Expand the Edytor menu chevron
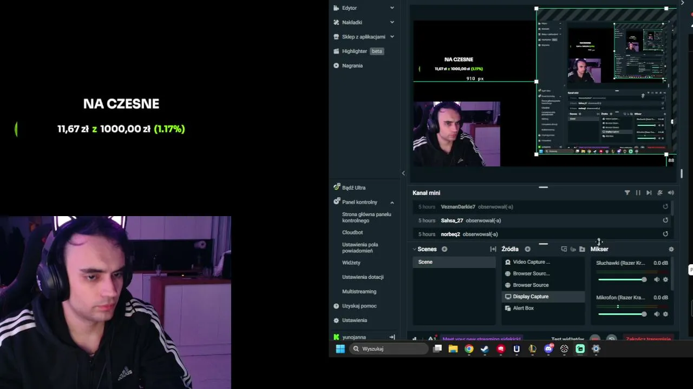Image resolution: width=693 pixels, height=389 pixels. coord(392,8)
